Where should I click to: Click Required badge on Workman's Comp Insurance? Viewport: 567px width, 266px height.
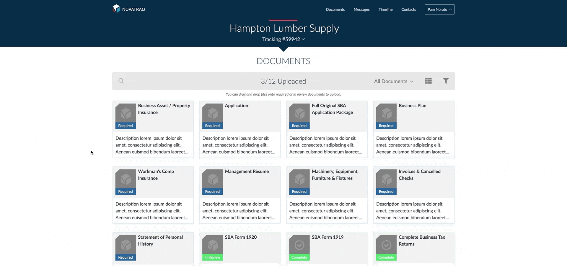126,192
